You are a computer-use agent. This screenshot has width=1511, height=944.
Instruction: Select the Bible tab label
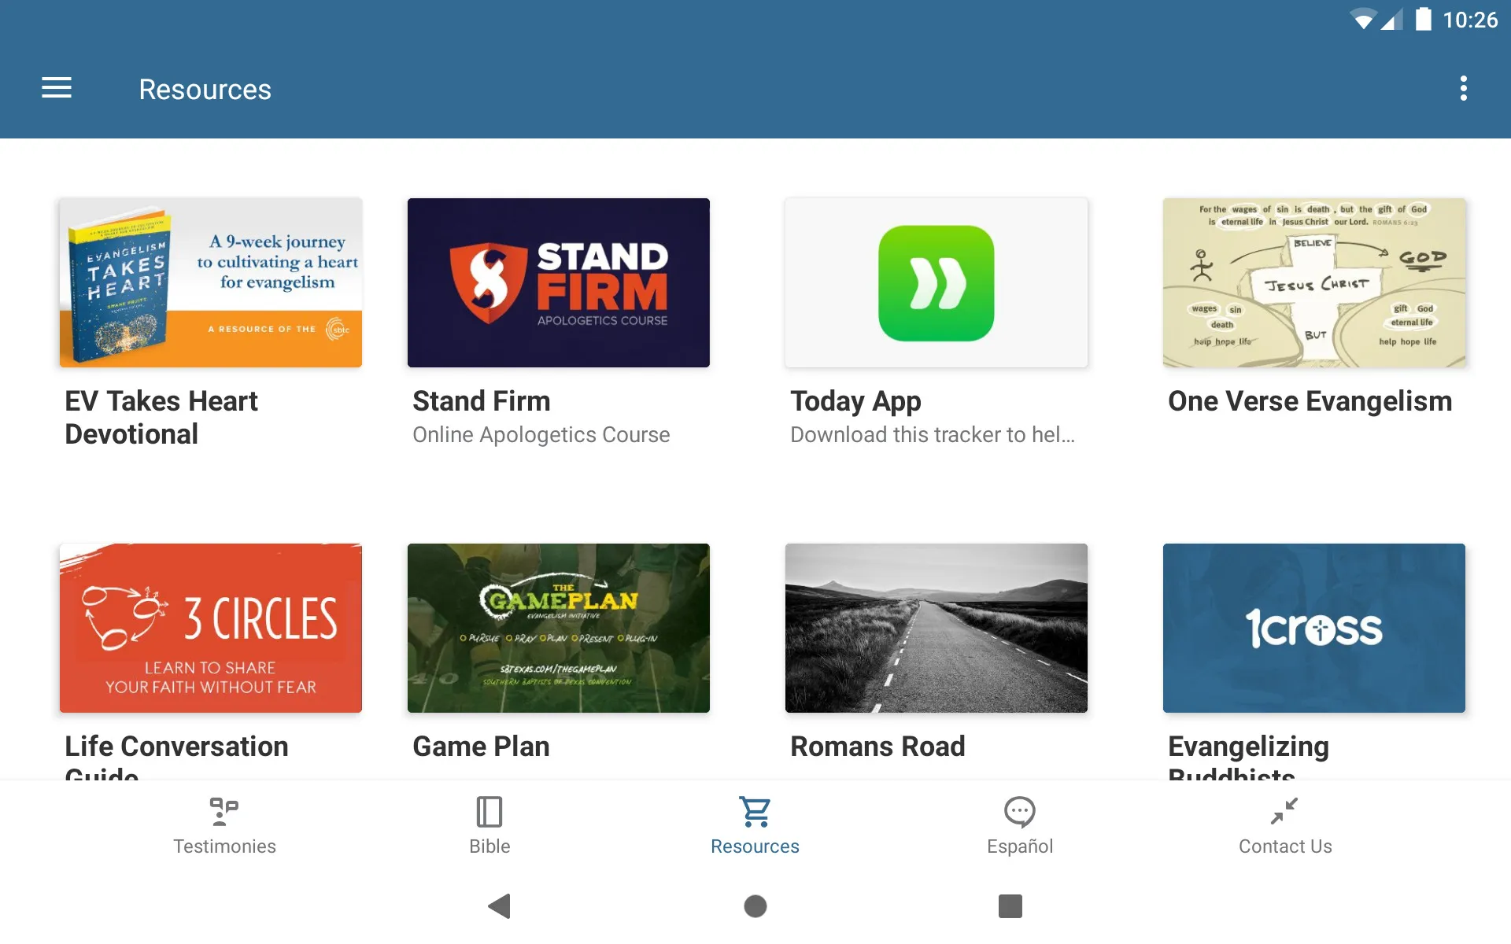click(489, 847)
